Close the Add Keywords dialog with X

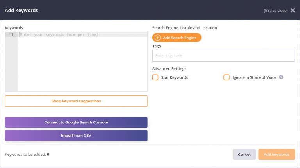coord(293,10)
